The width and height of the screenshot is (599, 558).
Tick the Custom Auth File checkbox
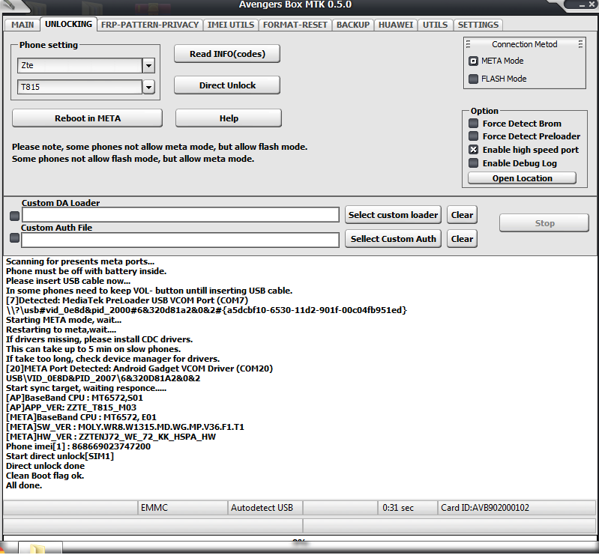pyautogui.click(x=14, y=237)
